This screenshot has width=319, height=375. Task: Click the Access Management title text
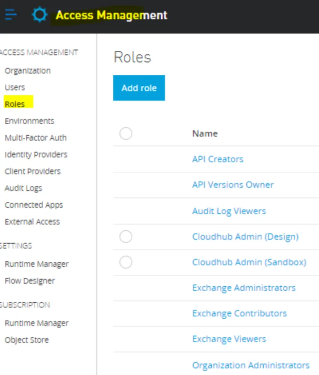[x=112, y=15]
